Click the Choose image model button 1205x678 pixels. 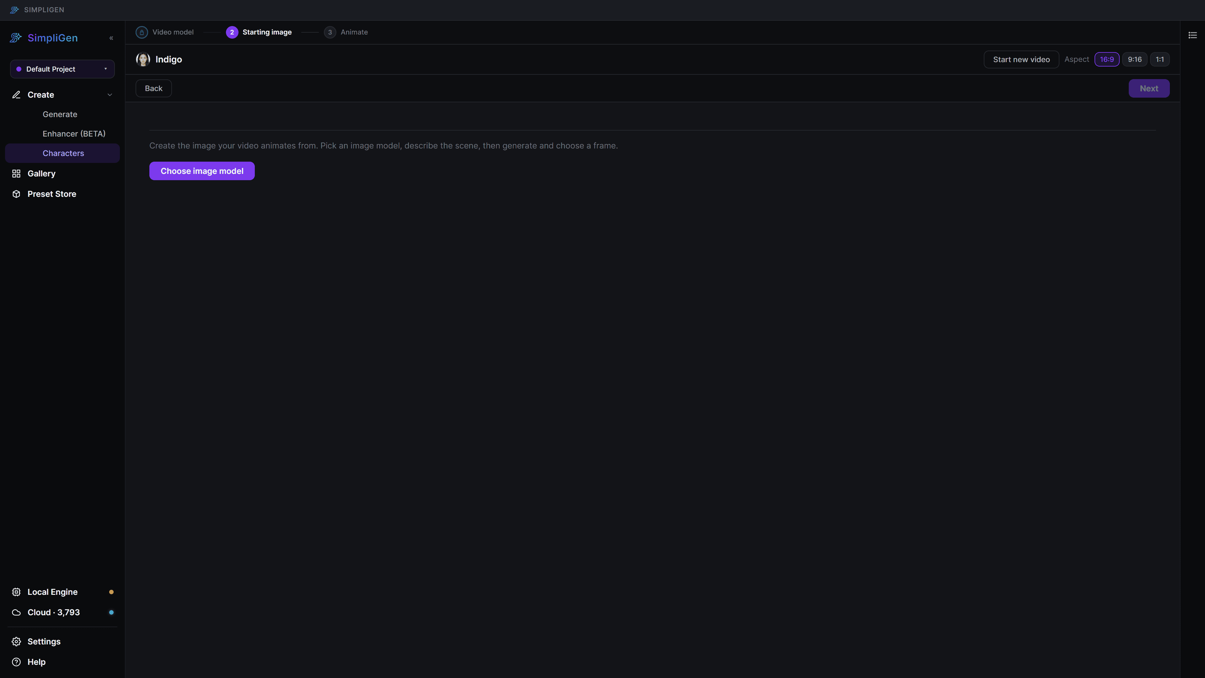[202, 171]
